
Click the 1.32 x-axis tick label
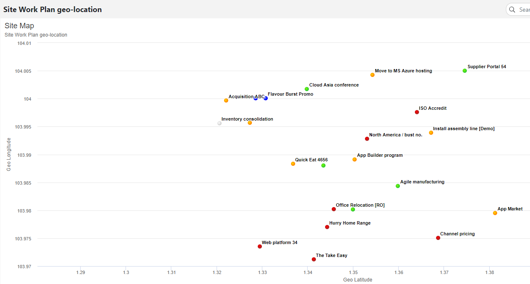(217, 273)
